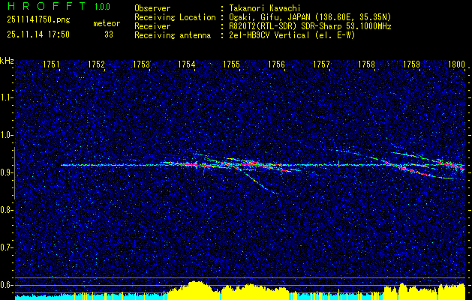
Task: Click the filename 2511141750.png
Action: [38, 20]
